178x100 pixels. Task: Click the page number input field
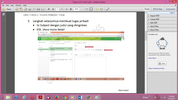click(x=57, y=9)
